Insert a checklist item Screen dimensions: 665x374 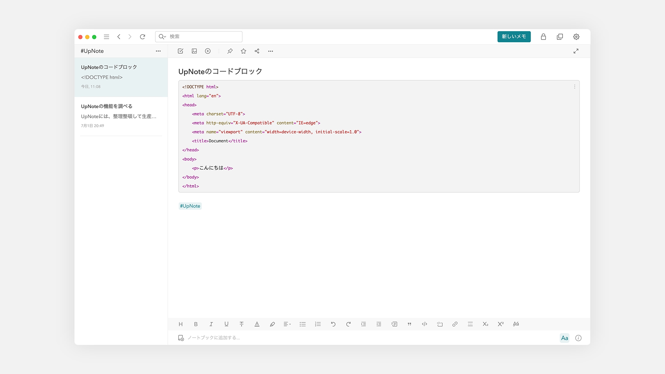pyautogui.click(x=180, y=51)
